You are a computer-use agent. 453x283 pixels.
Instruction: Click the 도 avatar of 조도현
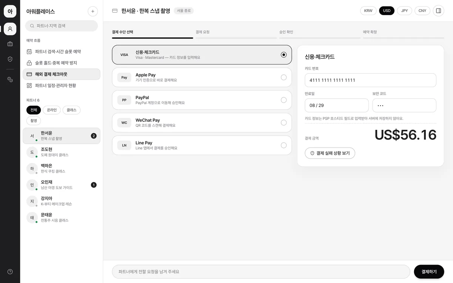[x=32, y=152]
